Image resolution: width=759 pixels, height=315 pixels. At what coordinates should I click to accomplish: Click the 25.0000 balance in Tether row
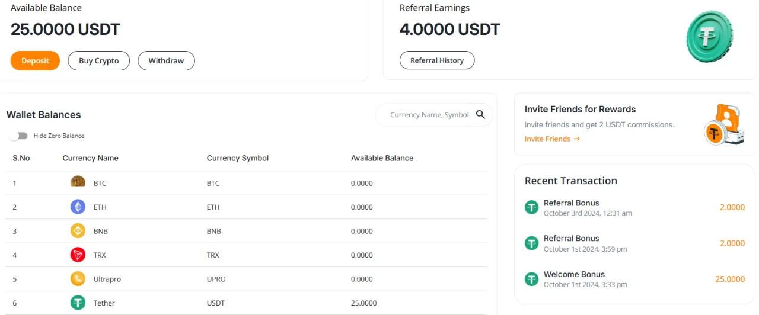coord(363,303)
